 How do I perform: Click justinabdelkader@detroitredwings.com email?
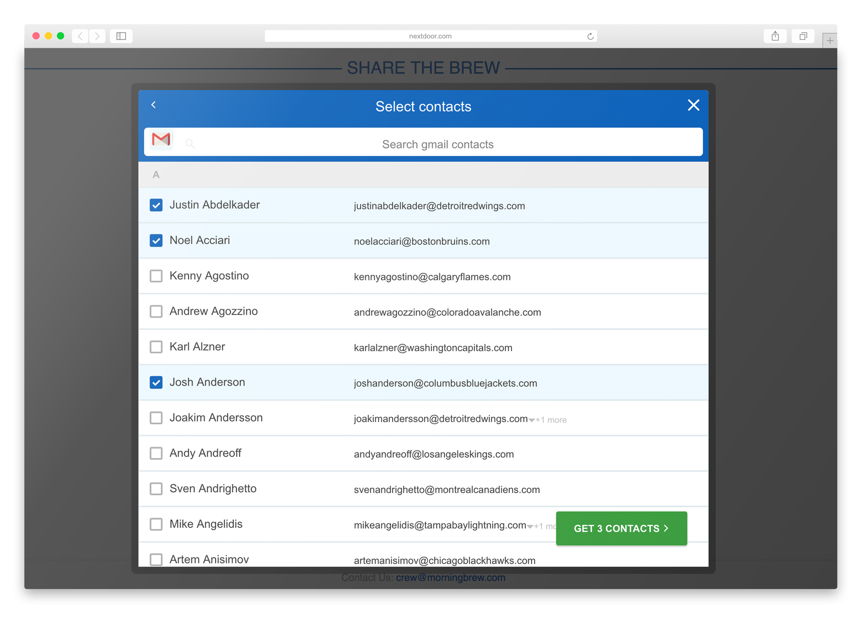click(439, 206)
